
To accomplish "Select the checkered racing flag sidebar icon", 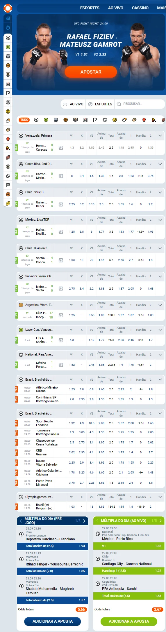I will pos(8,185).
